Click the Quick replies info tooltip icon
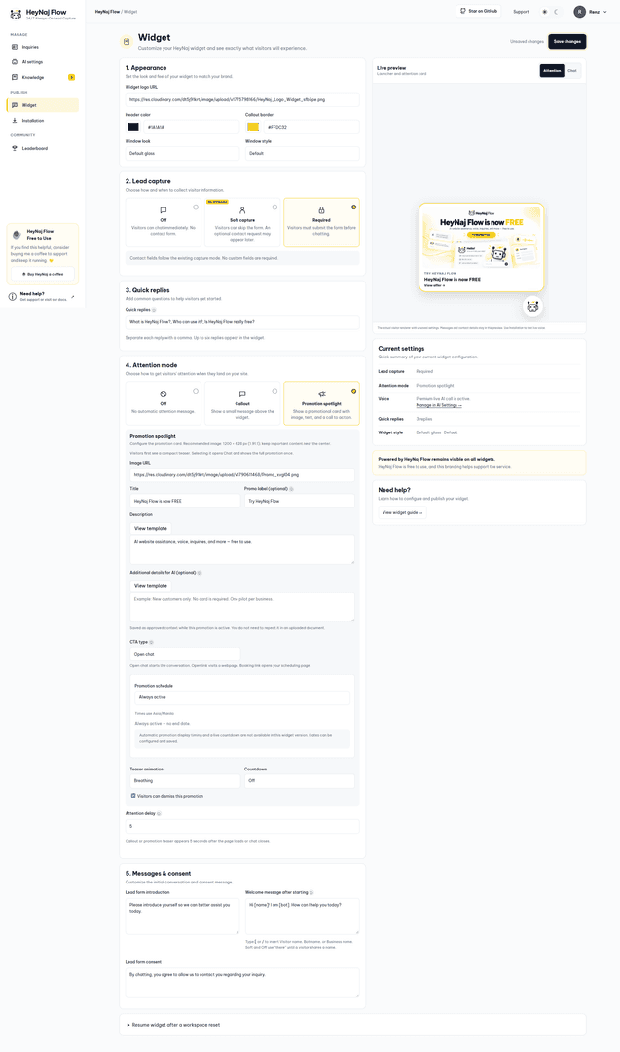 [154, 310]
